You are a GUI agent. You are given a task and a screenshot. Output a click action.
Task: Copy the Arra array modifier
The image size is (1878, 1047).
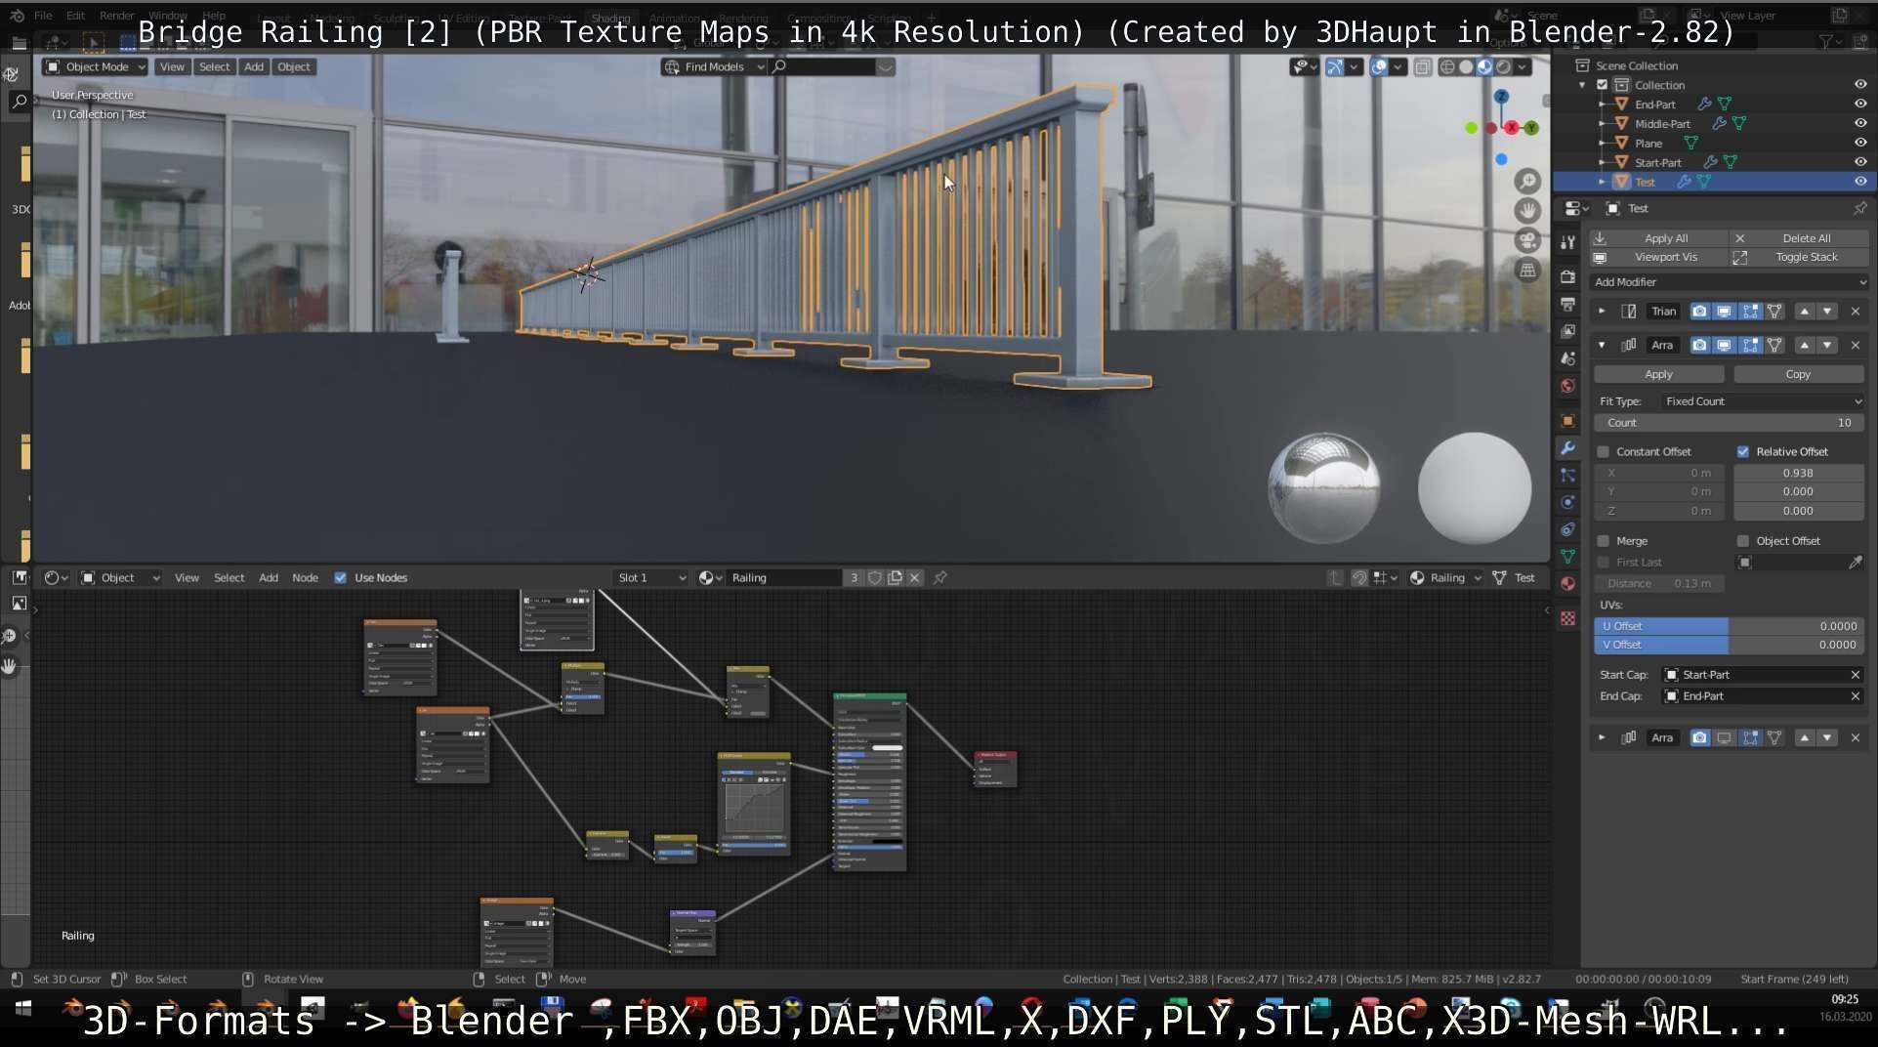(x=1798, y=375)
